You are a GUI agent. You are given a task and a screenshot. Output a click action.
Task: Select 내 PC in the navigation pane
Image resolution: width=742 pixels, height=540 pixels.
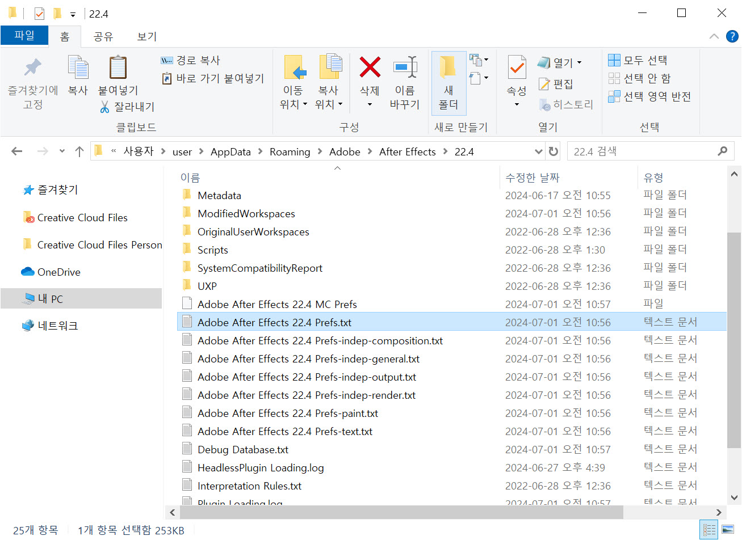pyautogui.click(x=81, y=298)
